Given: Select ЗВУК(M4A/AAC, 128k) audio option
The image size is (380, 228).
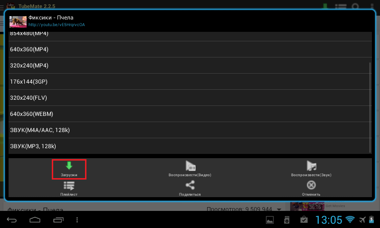Looking at the screenshot, I should [189, 130].
